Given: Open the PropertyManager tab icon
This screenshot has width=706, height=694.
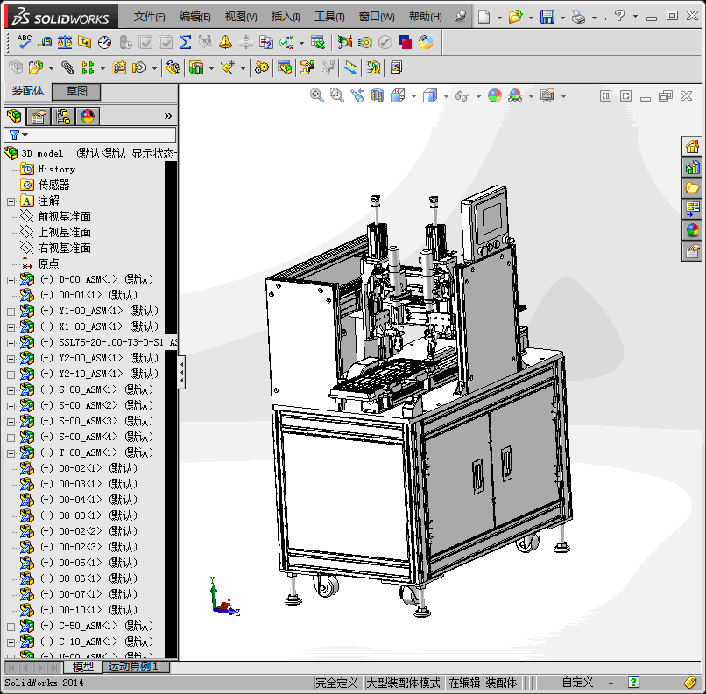Looking at the screenshot, I should (38, 116).
